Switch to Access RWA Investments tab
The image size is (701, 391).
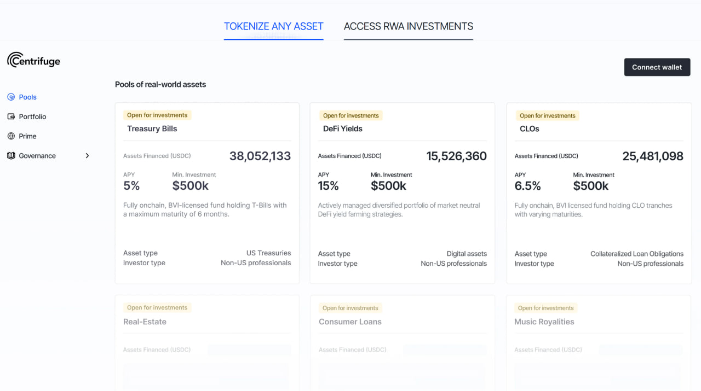pos(408,26)
